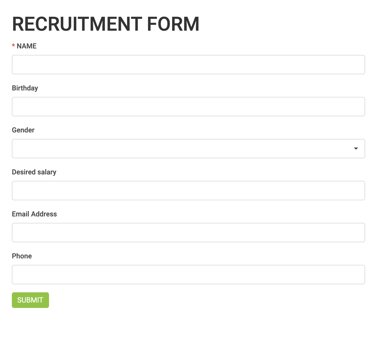
Task: Click the Phone number input field
Action: point(188,275)
